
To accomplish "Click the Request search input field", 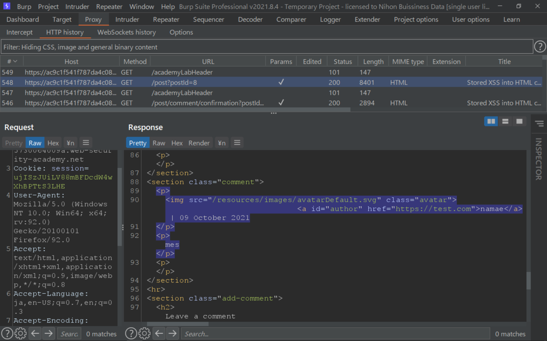I will pos(69,334).
